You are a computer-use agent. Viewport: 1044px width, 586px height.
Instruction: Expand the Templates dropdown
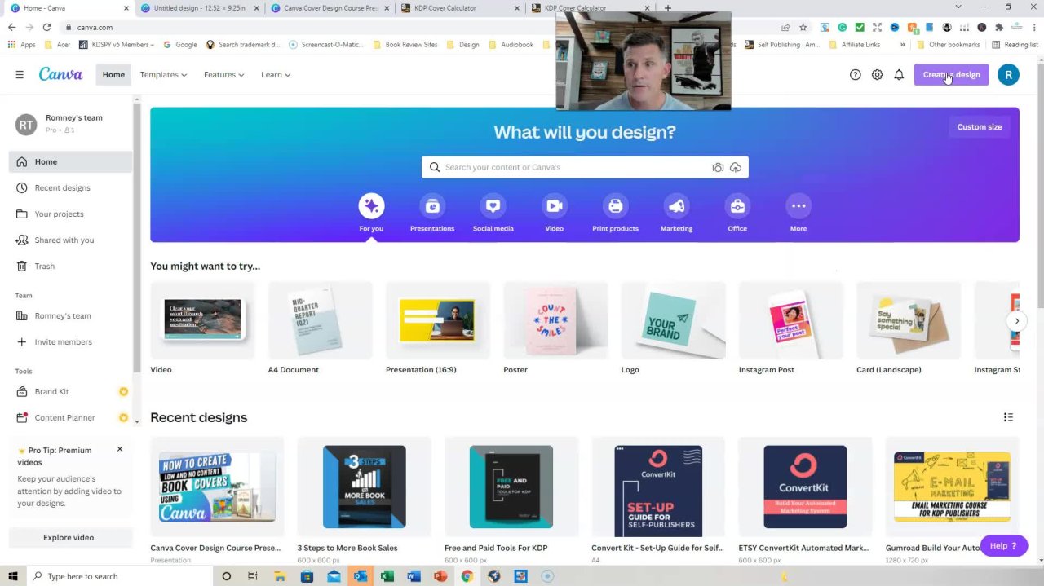(163, 75)
